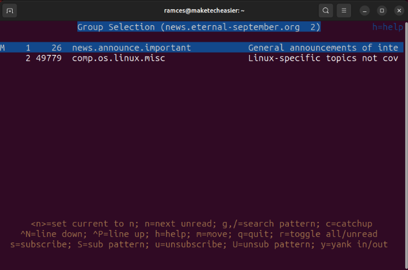Viewport: 408px width, 270px height.
Task: Click the h=help hint
Action: pyautogui.click(x=387, y=27)
